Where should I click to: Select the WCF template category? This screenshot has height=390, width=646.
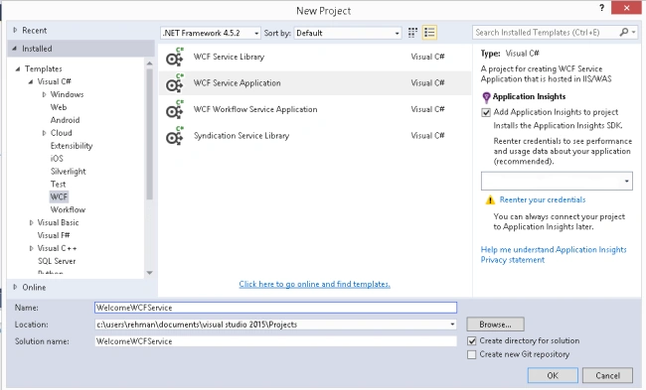pos(59,197)
